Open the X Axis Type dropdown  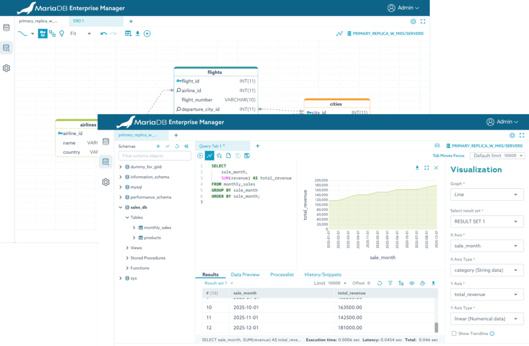(486, 269)
